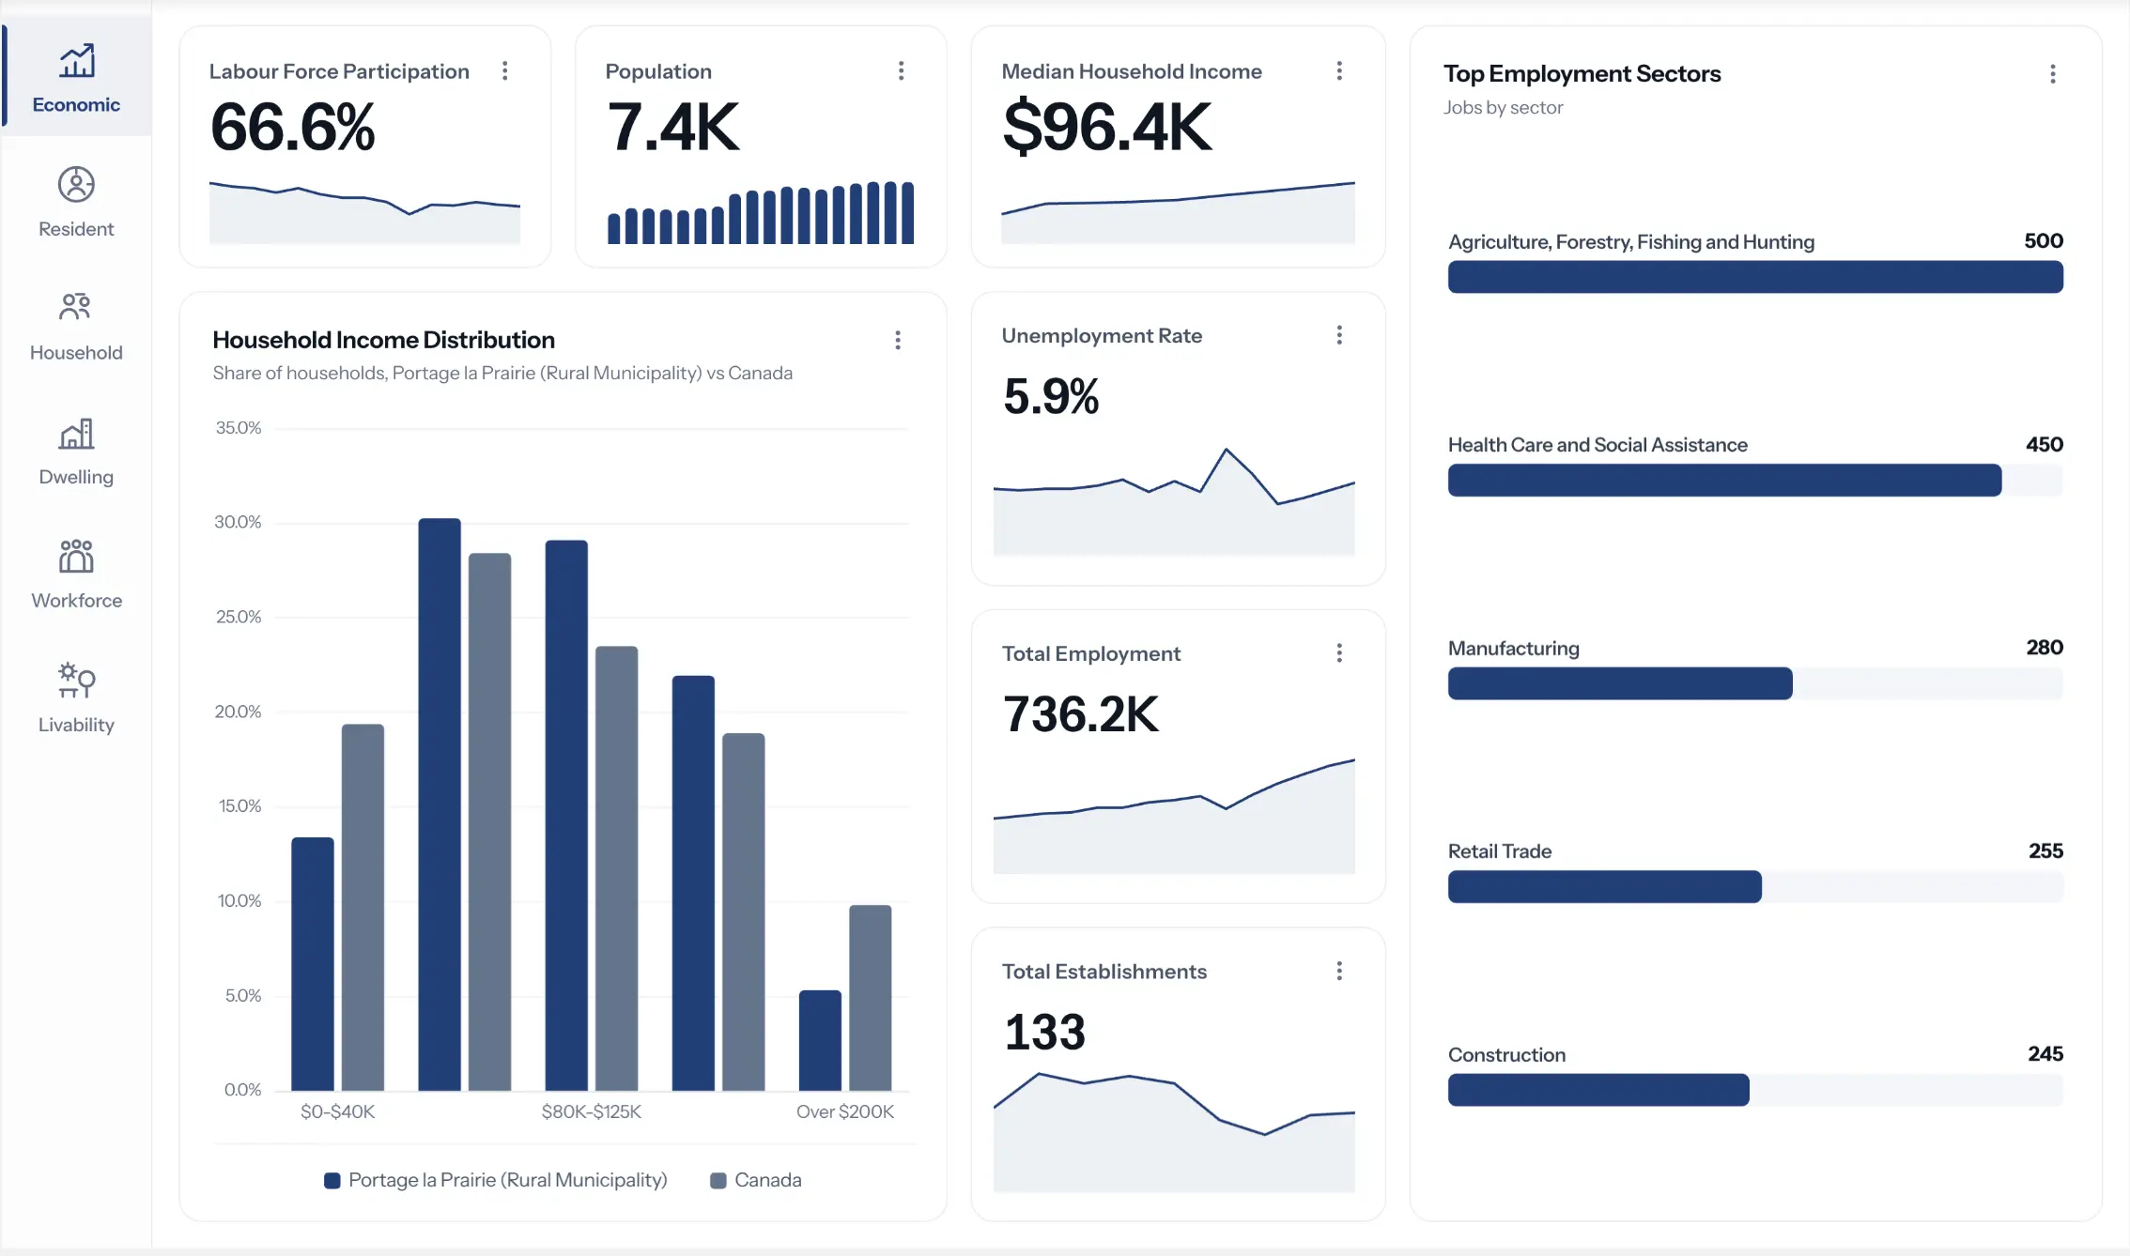Select the Dwelling tab label

coord(76,477)
